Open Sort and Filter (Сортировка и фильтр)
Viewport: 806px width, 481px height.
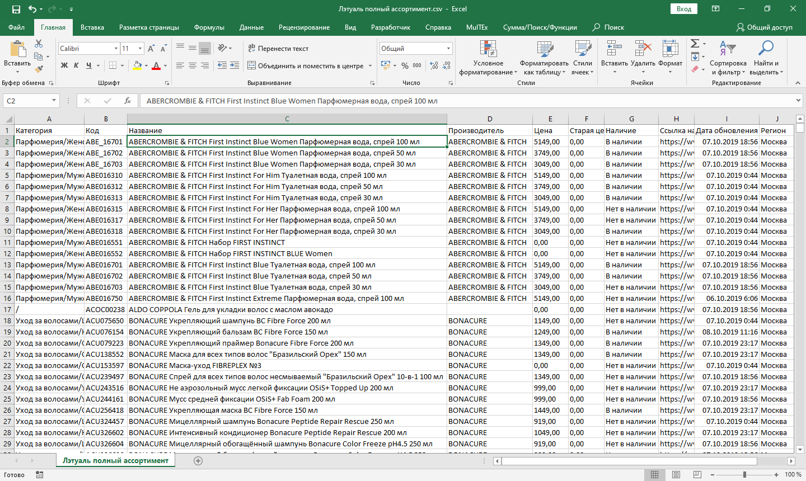click(728, 58)
